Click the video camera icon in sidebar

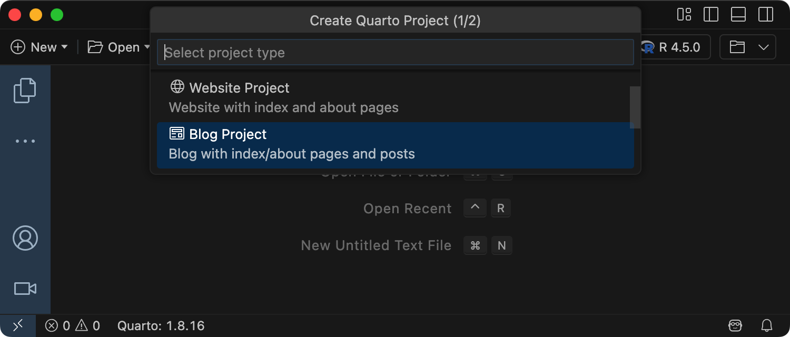click(x=25, y=289)
